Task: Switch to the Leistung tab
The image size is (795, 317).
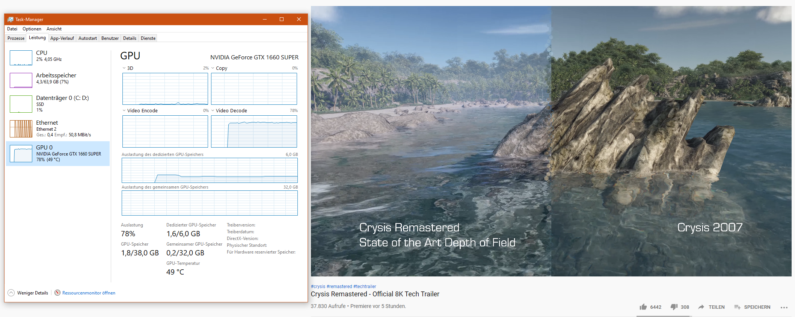Action: click(x=37, y=38)
